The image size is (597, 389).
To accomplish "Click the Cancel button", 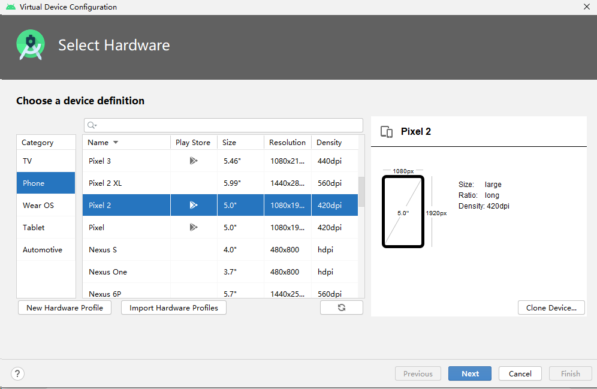I will (x=520, y=374).
